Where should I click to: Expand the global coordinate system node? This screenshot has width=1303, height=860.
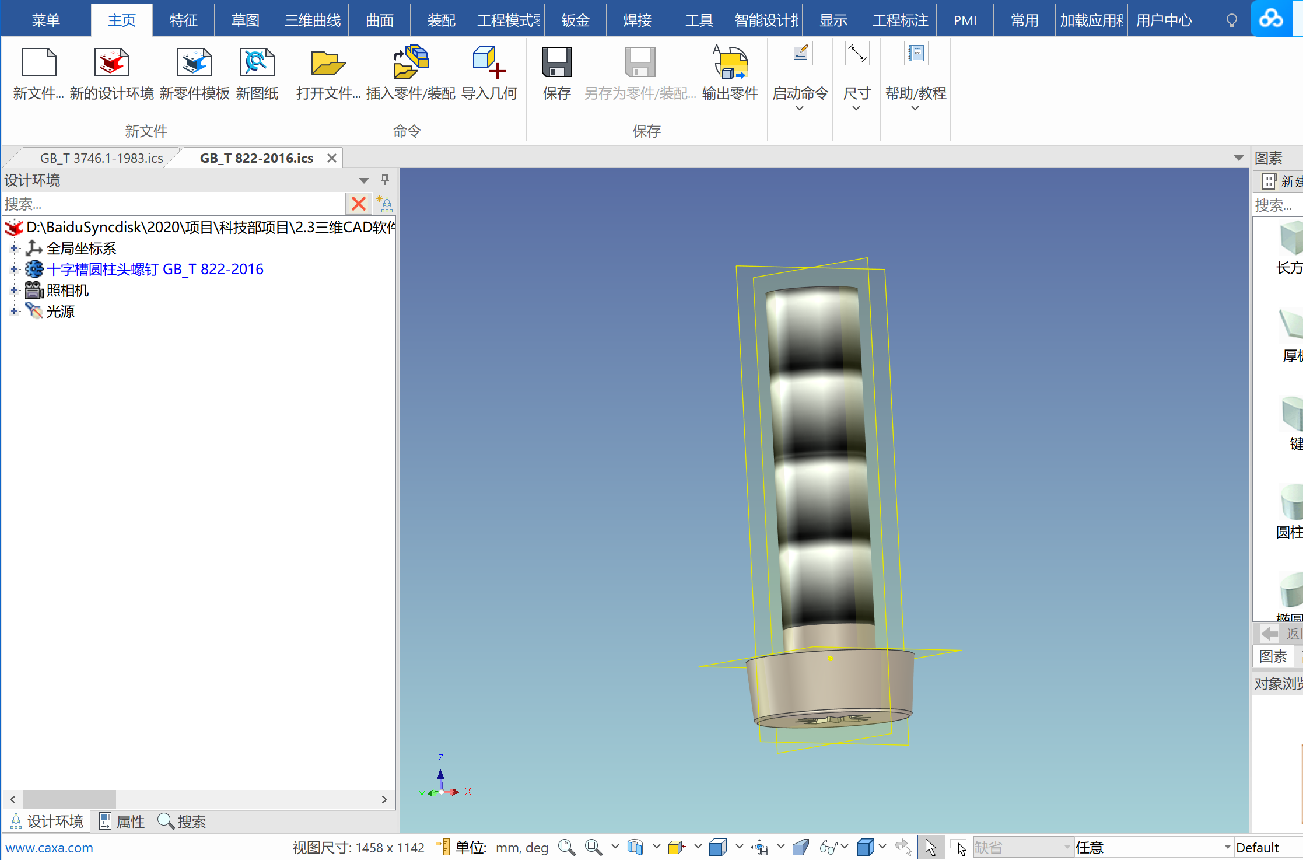coord(13,249)
